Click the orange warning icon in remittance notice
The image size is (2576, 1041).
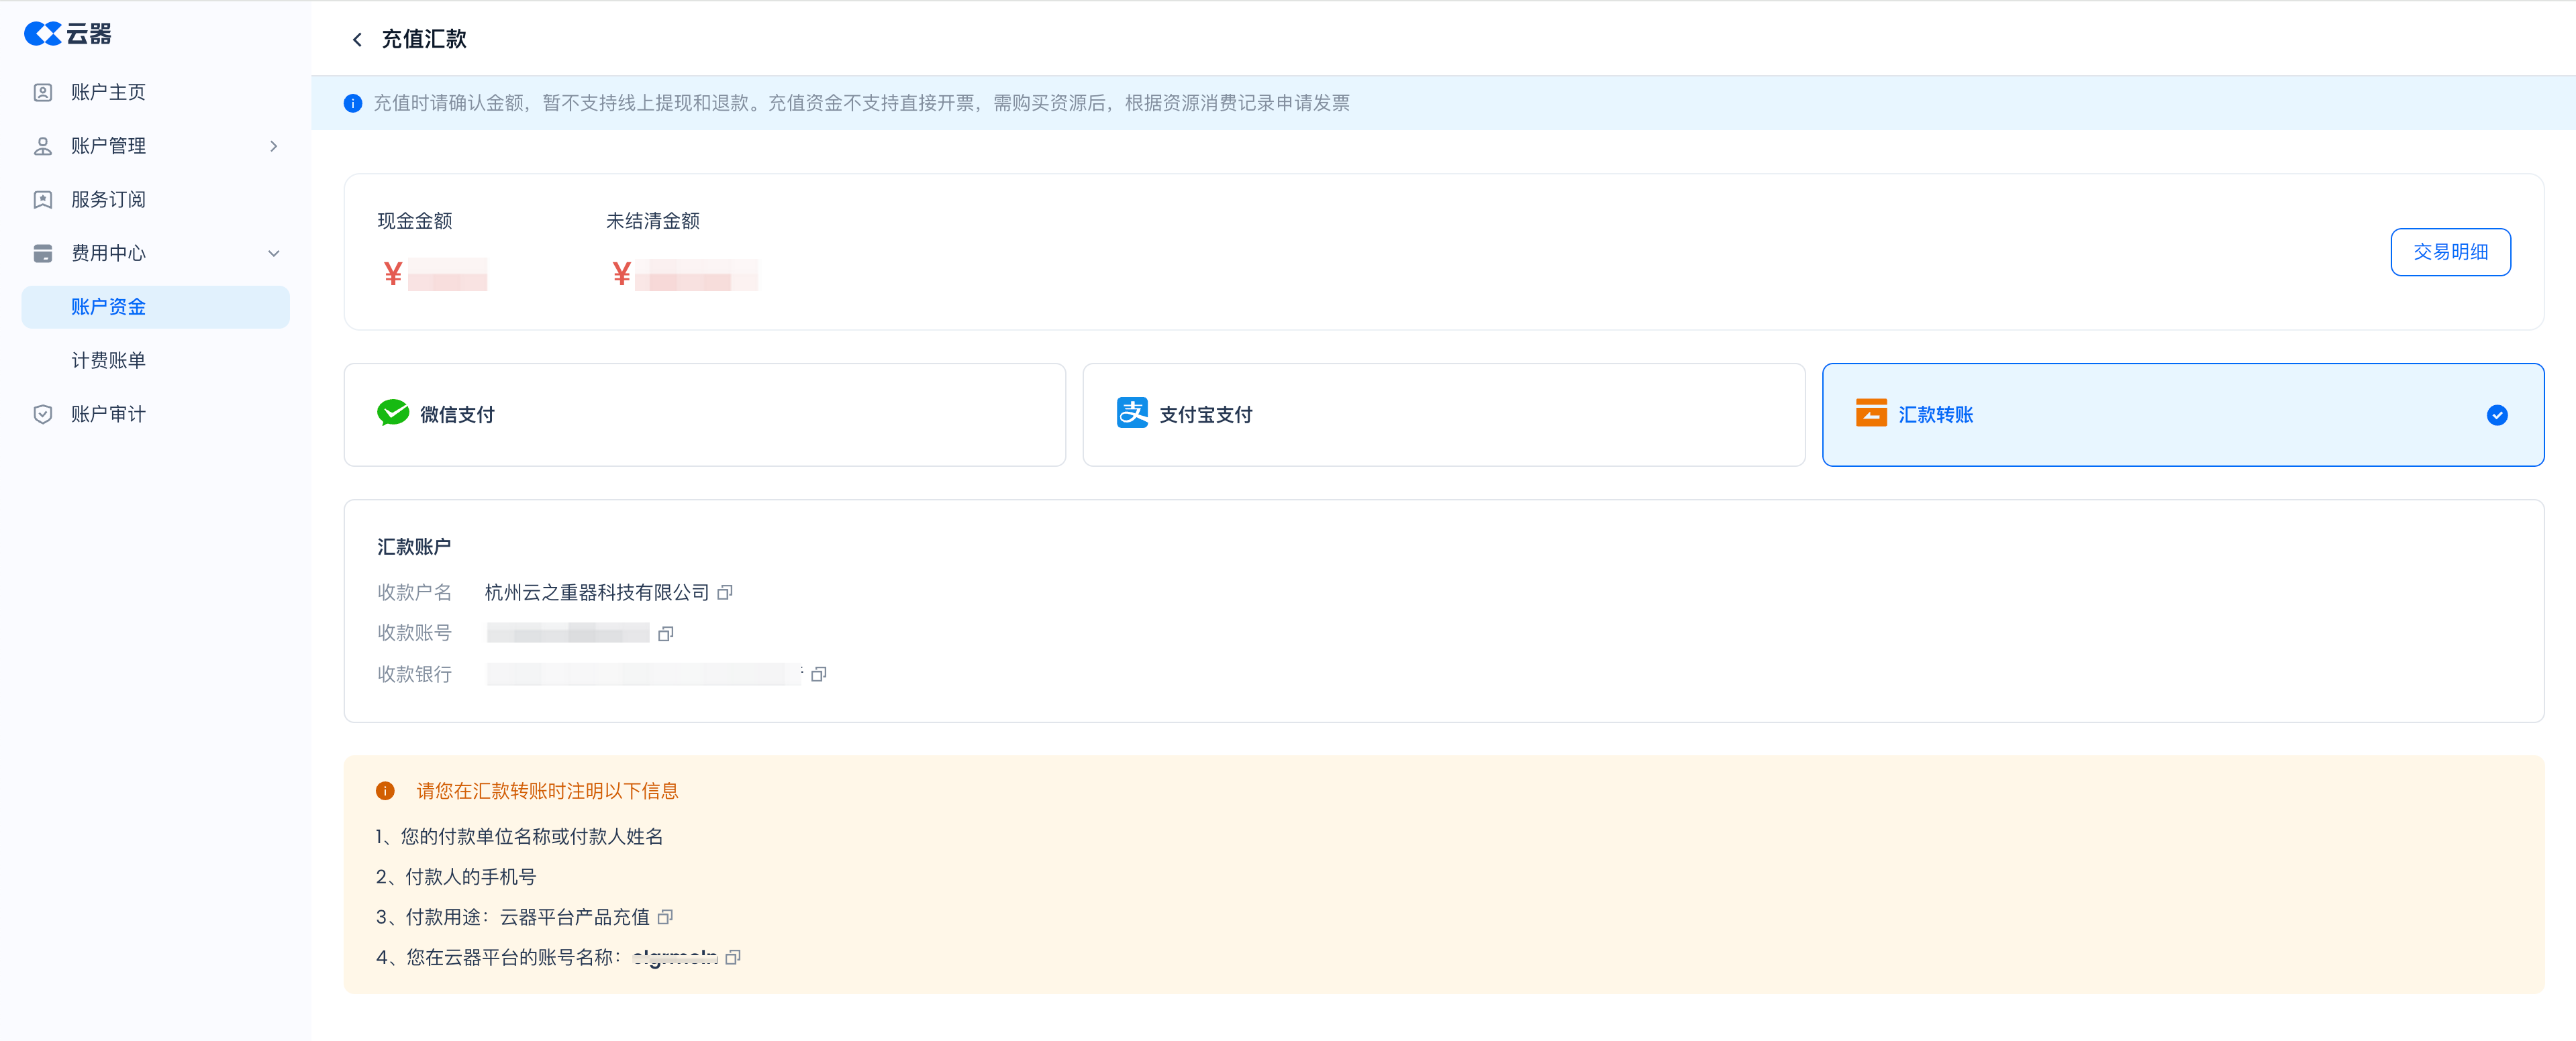coord(385,791)
